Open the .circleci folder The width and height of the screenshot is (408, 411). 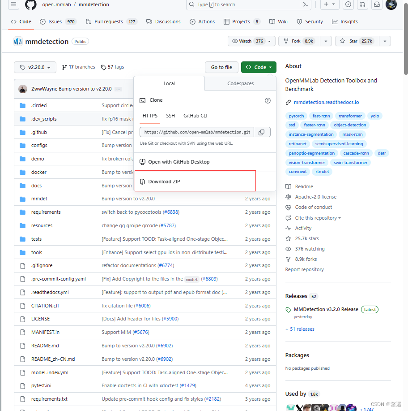[x=39, y=105]
